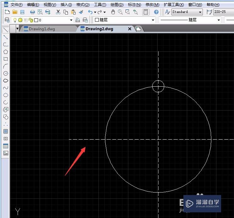Viewport: 234px width, 218px height.
Task: Toggle layer 0 lock padlock
Action: [31, 20]
